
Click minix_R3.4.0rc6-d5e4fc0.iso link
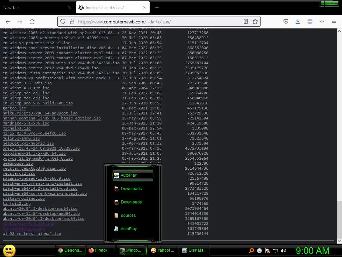[34, 133]
